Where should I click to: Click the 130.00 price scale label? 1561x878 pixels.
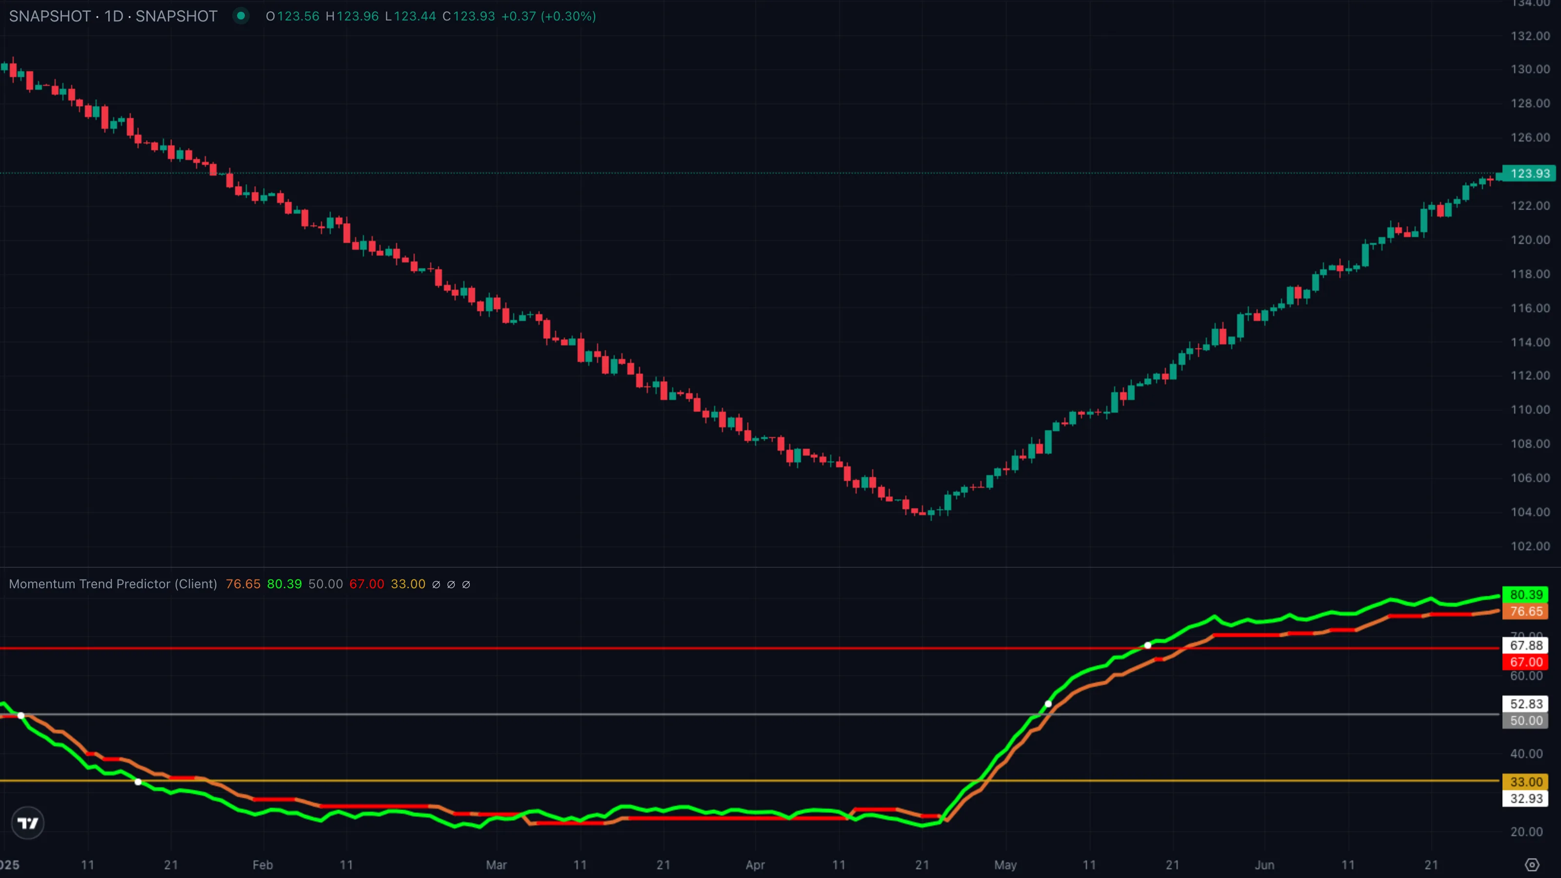1530,69
